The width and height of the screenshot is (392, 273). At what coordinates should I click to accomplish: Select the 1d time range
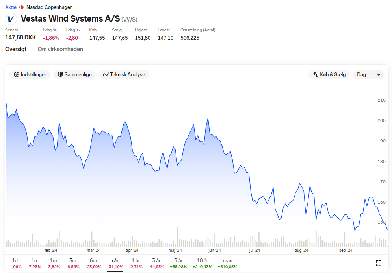15,264
